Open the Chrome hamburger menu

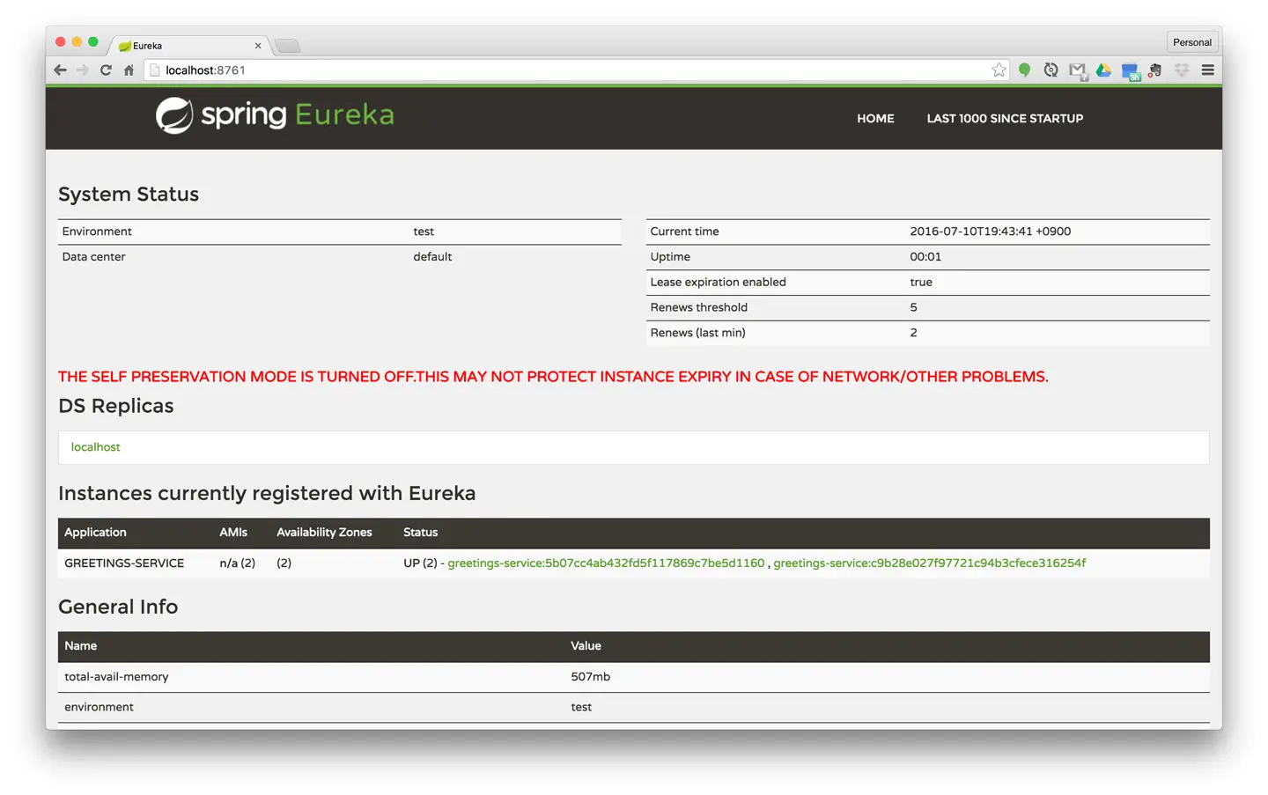coord(1208,70)
